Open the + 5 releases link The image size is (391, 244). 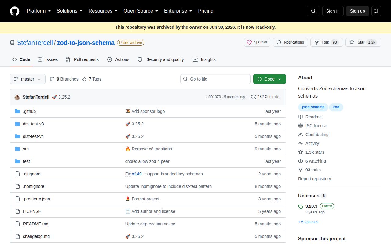click(x=308, y=222)
